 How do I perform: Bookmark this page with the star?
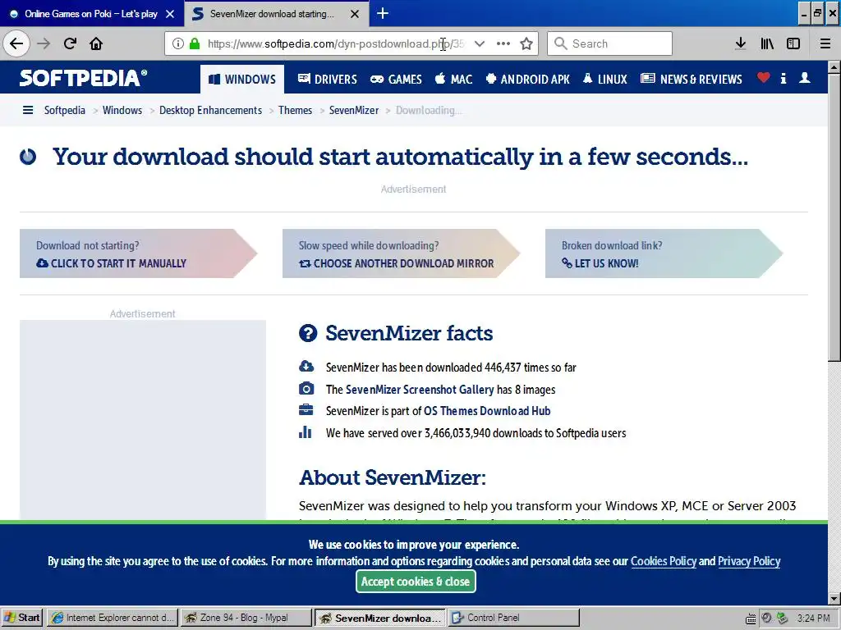click(526, 43)
